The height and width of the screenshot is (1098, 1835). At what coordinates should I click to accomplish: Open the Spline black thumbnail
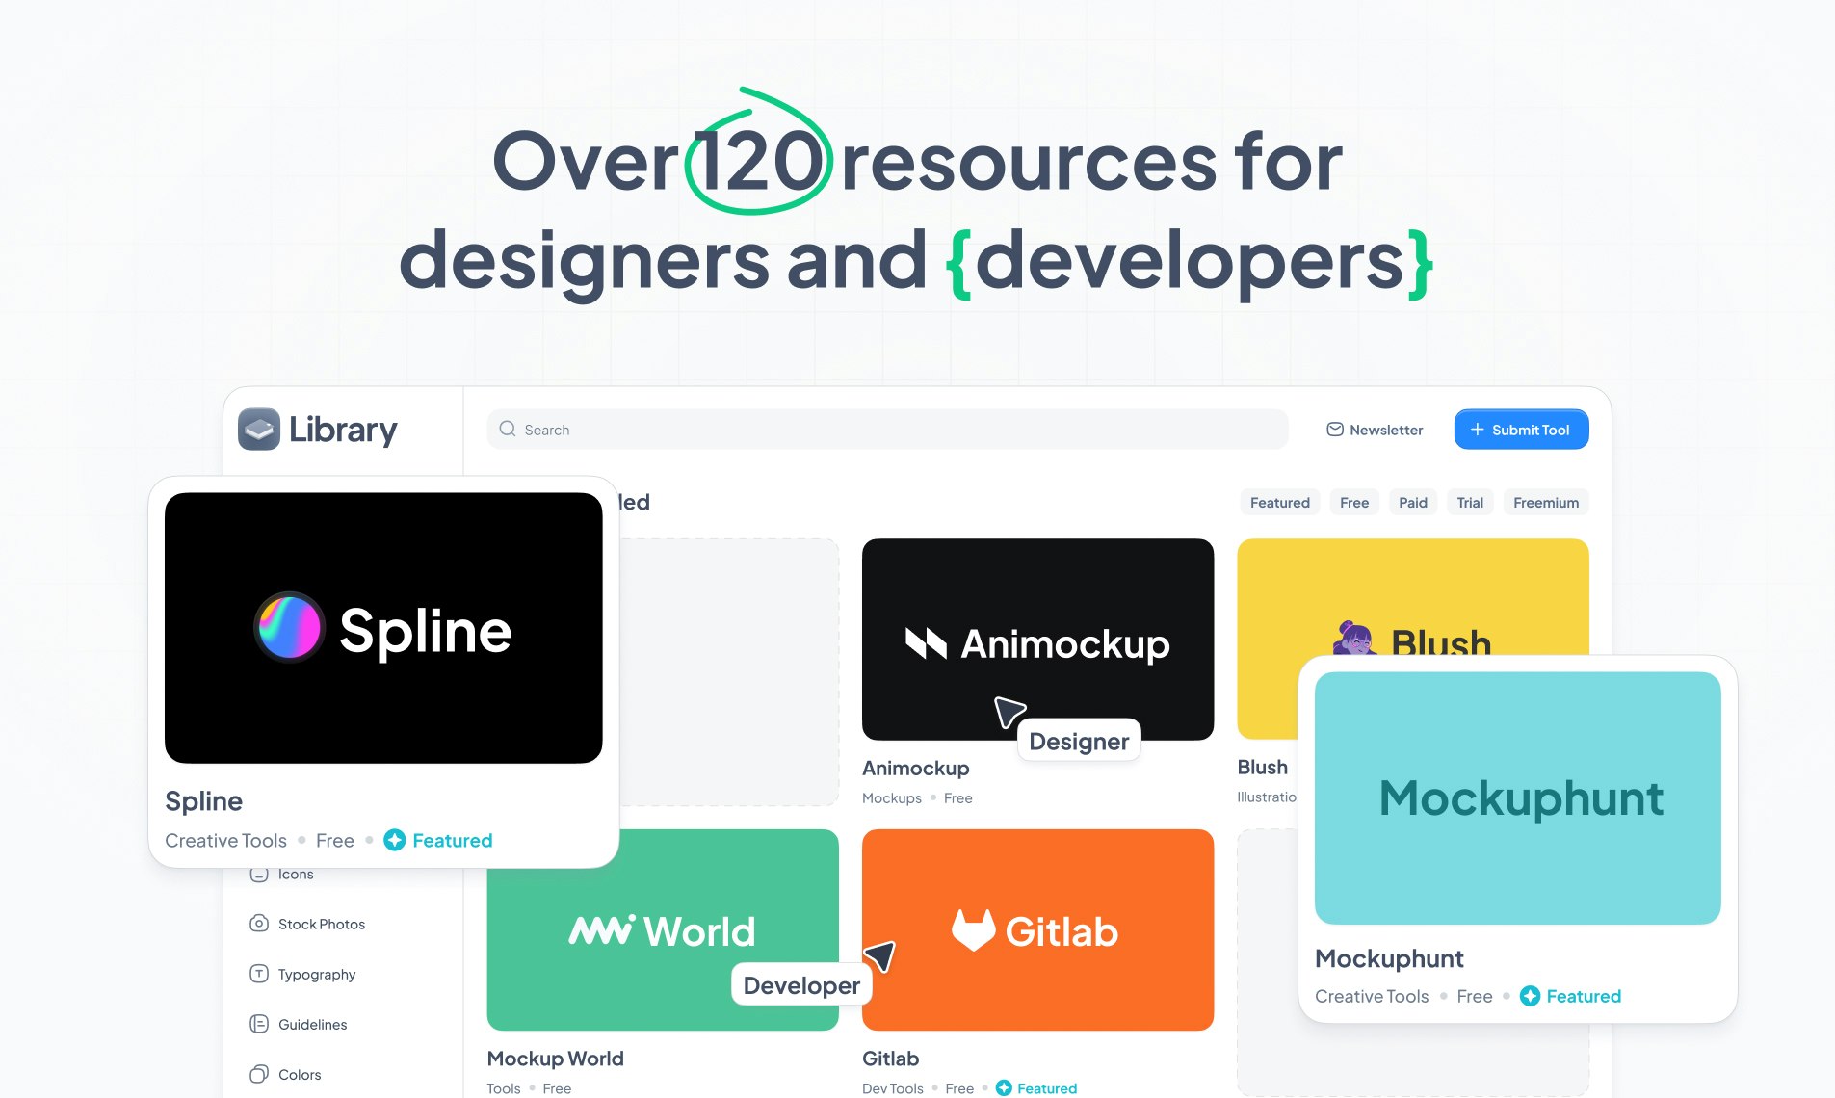pyautogui.click(x=383, y=628)
